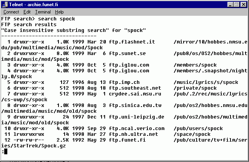Click the 1997 Dec 11 date
This screenshot has width=249, height=162.
coord(89,117)
